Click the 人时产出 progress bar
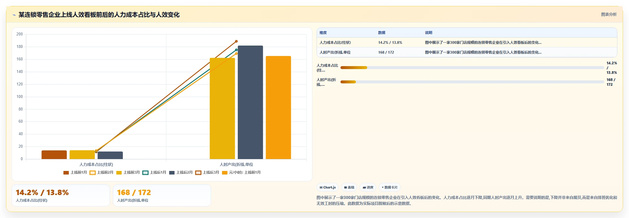Screen dimensions: 629x218 point(472,82)
